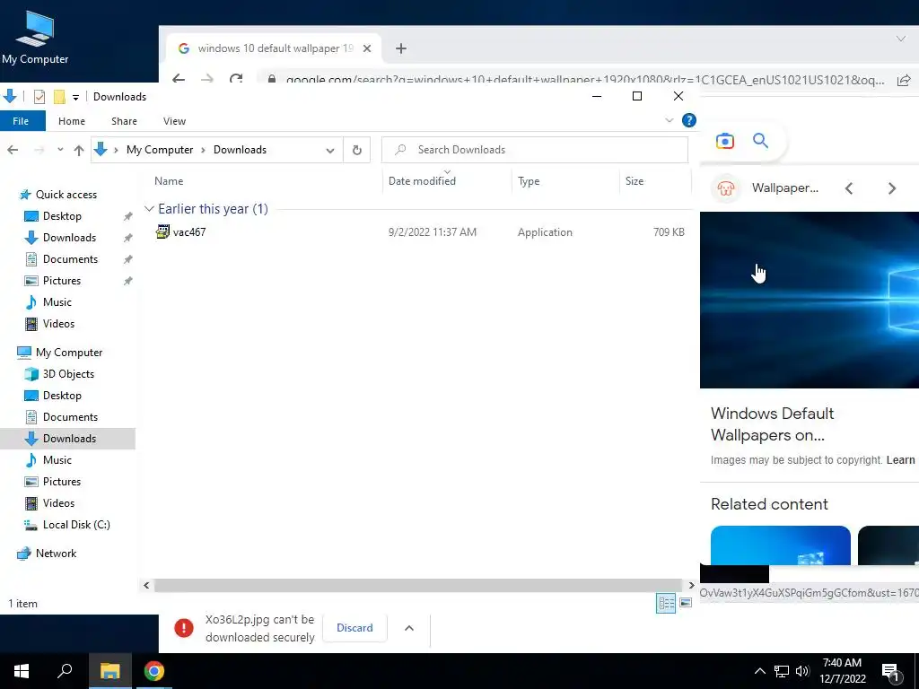Open address bar history dropdown
This screenshot has height=689, width=919.
click(x=330, y=150)
